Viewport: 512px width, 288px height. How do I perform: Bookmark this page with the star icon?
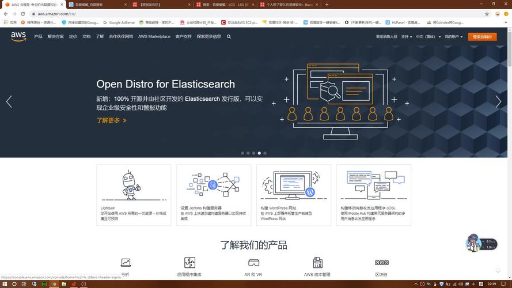click(487, 14)
